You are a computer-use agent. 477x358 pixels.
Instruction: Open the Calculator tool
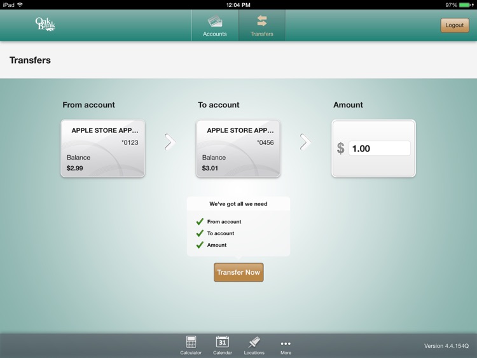click(x=191, y=345)
